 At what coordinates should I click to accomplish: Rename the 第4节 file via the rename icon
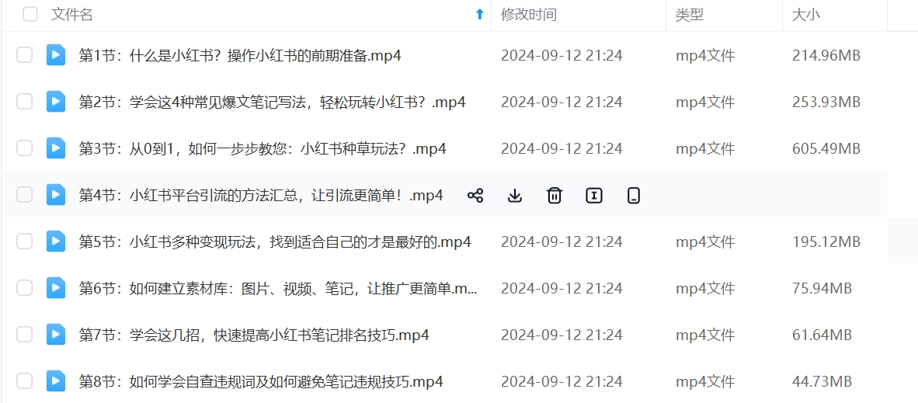tap(593, 196)
